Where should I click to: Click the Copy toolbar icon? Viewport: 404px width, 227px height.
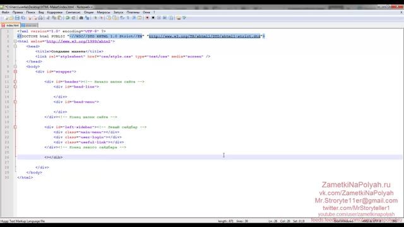[x=54, y=18]
